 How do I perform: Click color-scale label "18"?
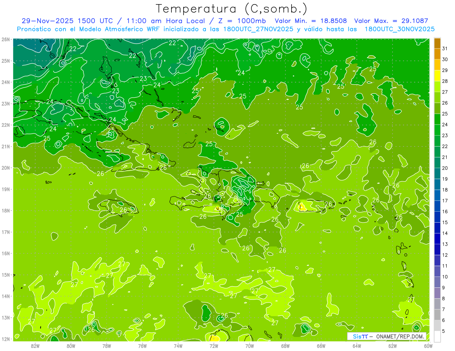(445, 190)
